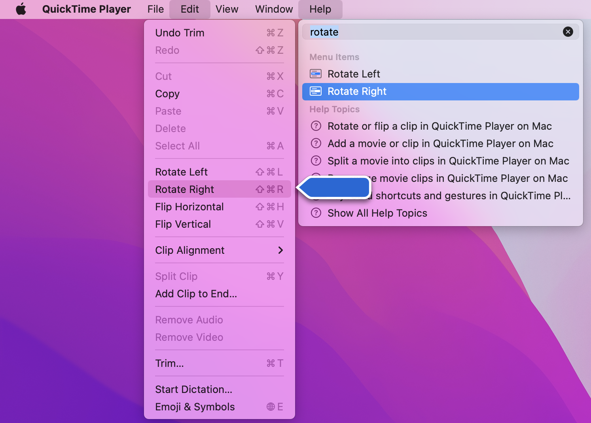Select Rotate Right in Help results
Image resolution: width=591 pixels, height=423 pixels.
click(x=441, y=91)
